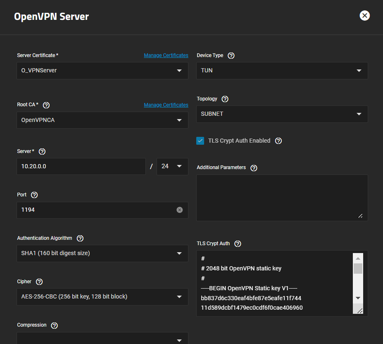Click Manage Certificates link above Root CA

point(166,105)
